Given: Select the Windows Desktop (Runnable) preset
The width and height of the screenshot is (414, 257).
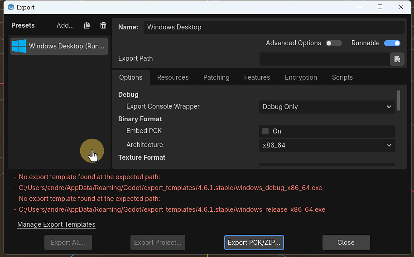Looking at the screenshot, I should click(x=59, y=46).
